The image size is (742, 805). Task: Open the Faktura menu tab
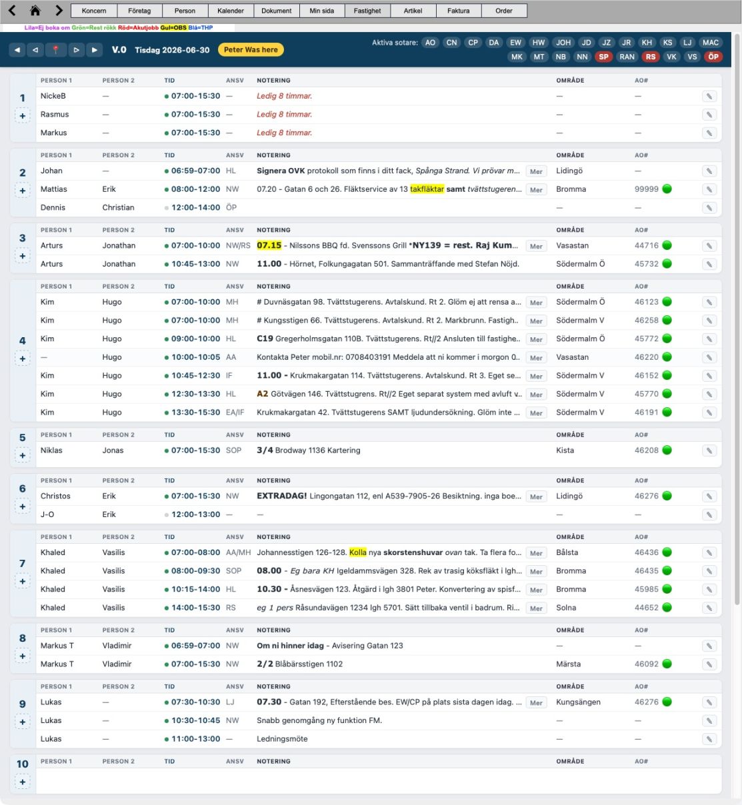coord(458,11)
